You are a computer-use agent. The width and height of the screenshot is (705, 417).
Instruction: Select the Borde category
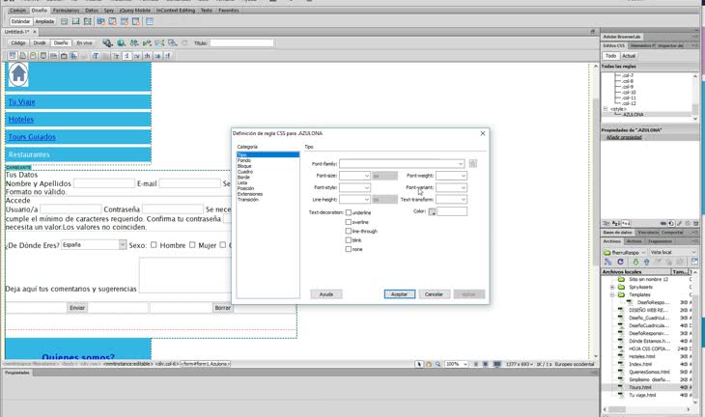click(x=243, y=177)
